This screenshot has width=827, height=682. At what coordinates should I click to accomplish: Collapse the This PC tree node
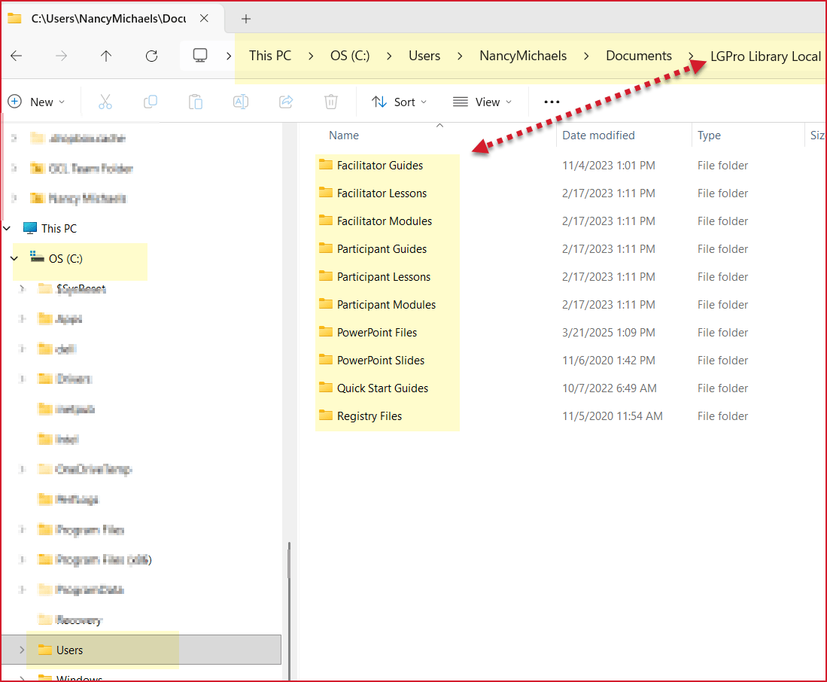(x=7, y=228)
